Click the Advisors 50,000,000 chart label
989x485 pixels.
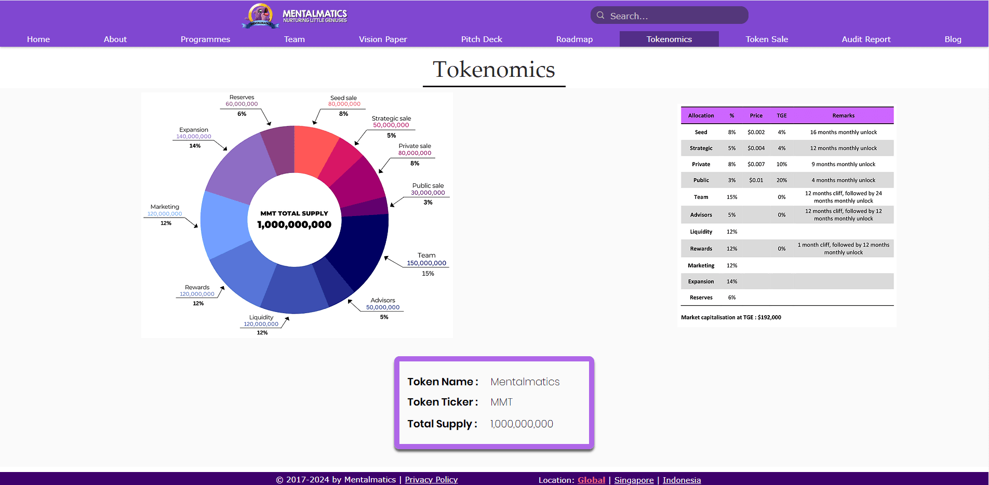tap(383, 304)
